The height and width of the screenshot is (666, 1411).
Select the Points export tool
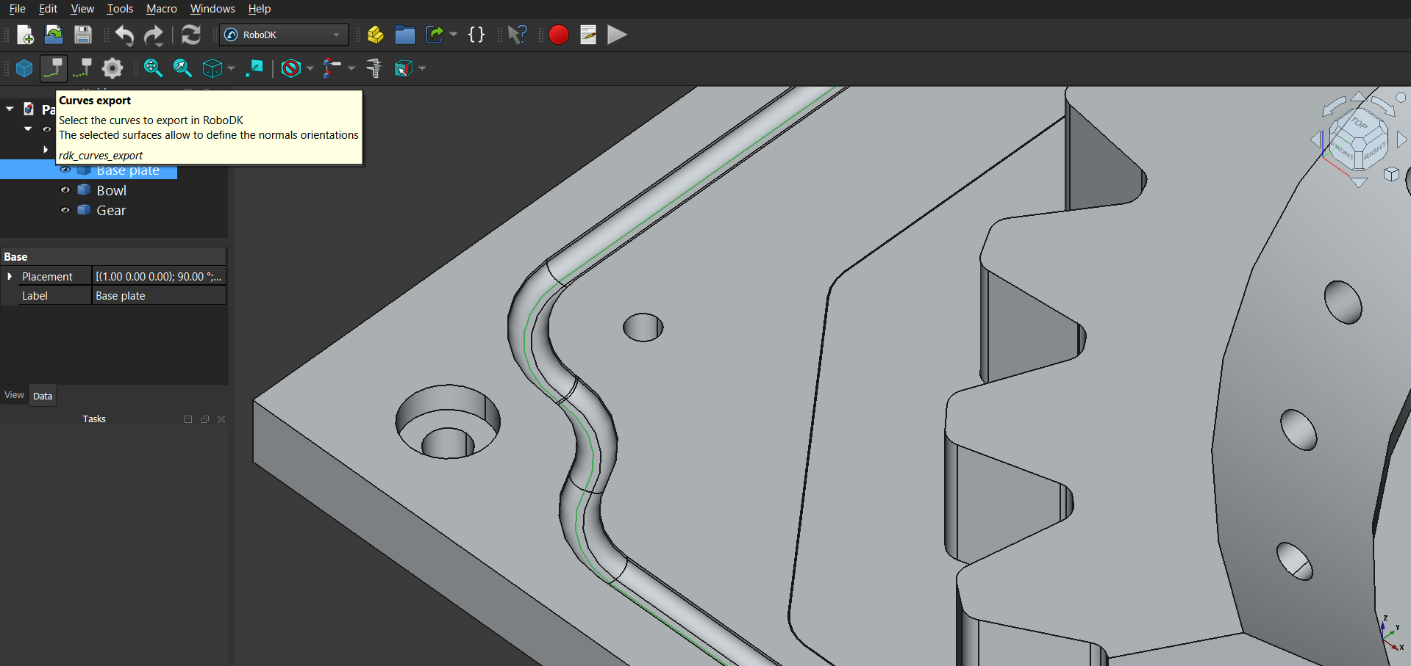pyautogui.click(x=82, y=68)
